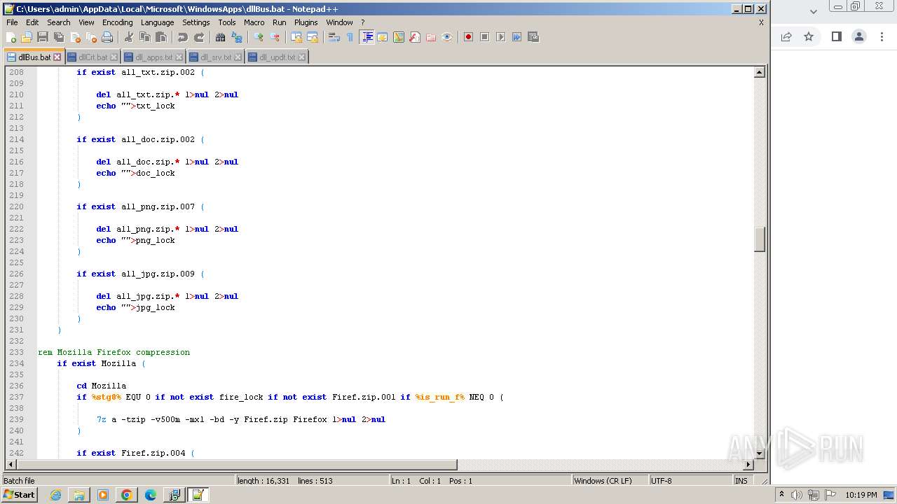Open the Encoding menu
This screenshot has width=897, height=504.
118,22
